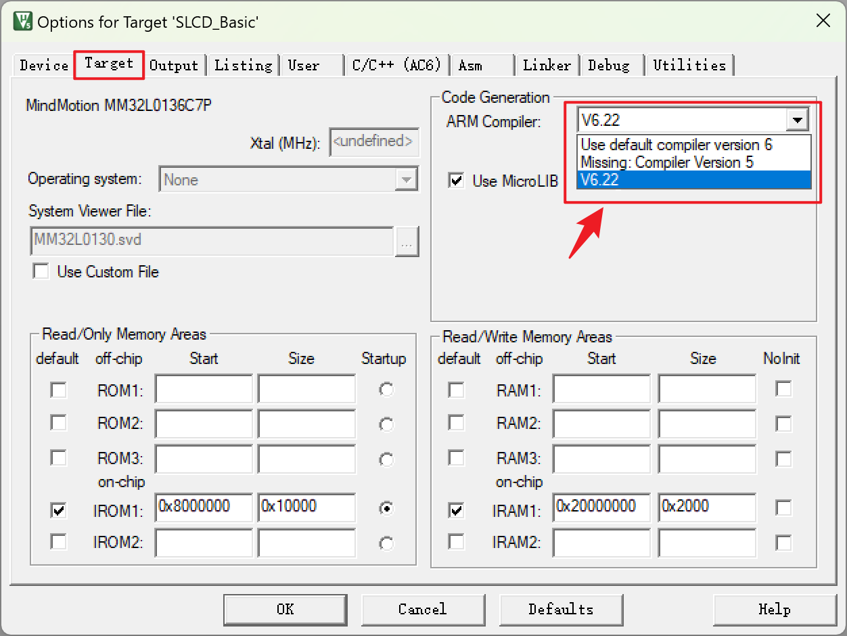847x636 pixels.
Task: Click the Defaults button
Action: click(x=561, y=610)
